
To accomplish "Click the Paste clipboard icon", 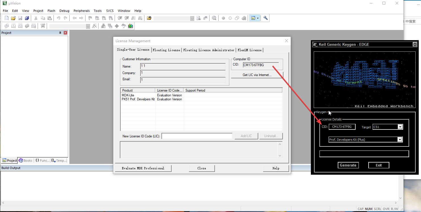I will click(50, 18).
